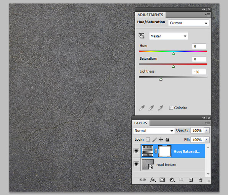Collapse the Adjustments panel with double arrows

pos(203,10)
